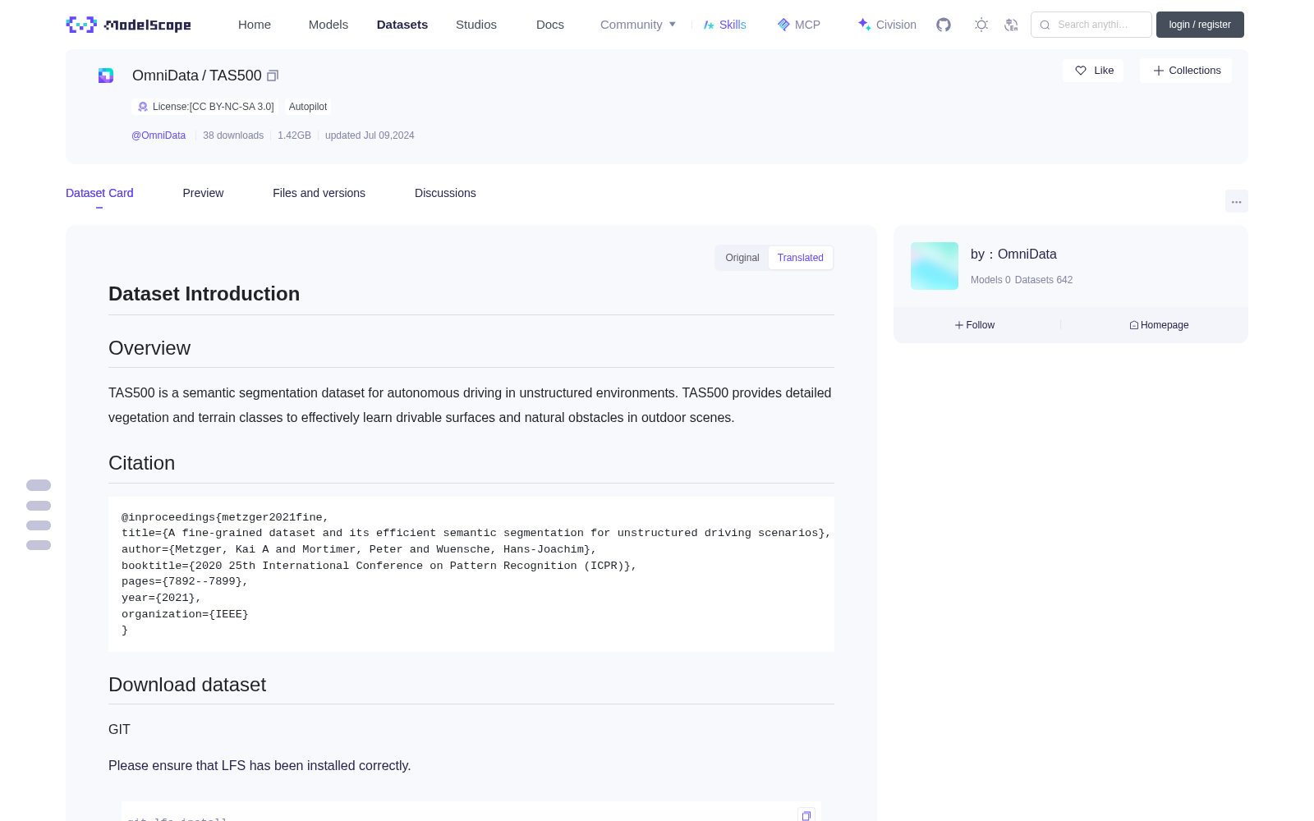Screen dimensions: 1314x821
Task: Switch site language with the translate icon
Action: 1011,25
